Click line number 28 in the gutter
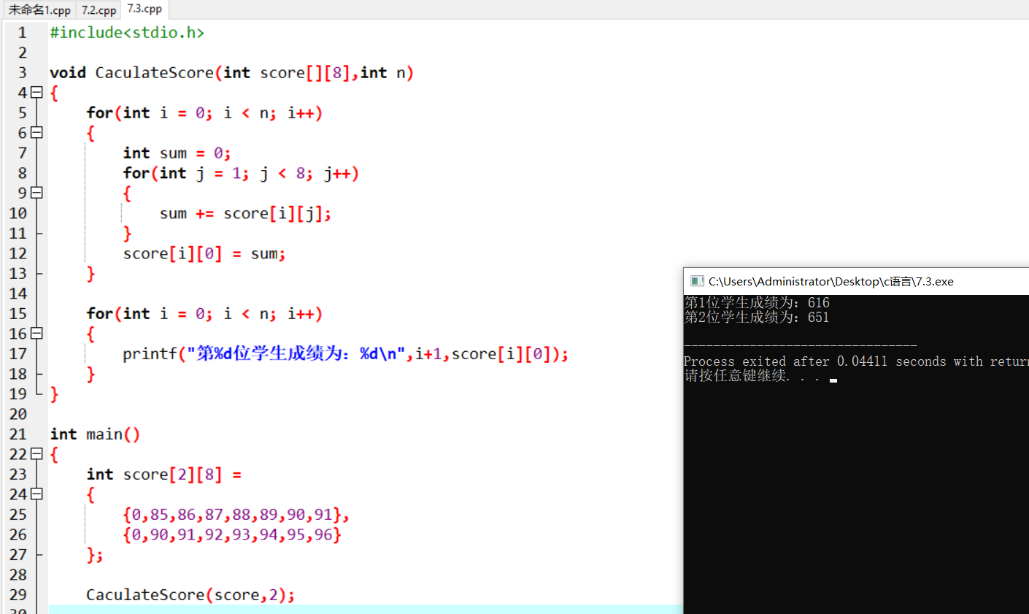Screen dimensions: 1029x614 (18, 575)
